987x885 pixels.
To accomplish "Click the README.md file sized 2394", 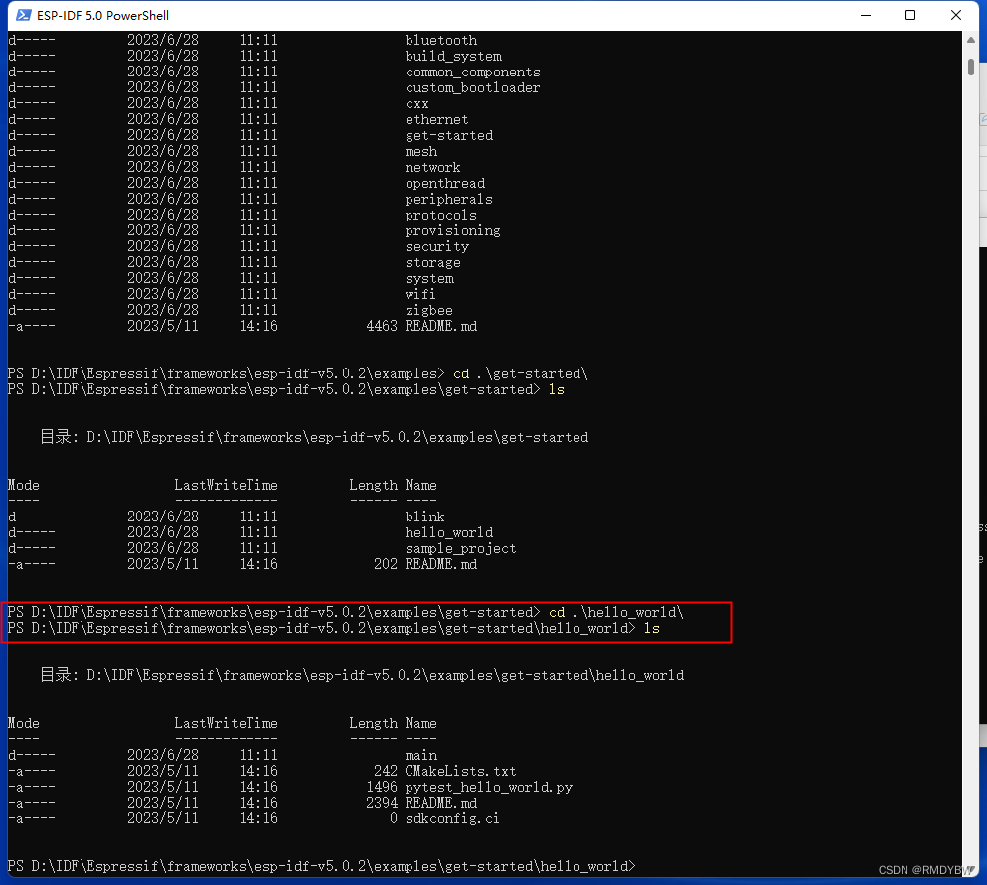I will pyautogui.click(x=440, y=803).
